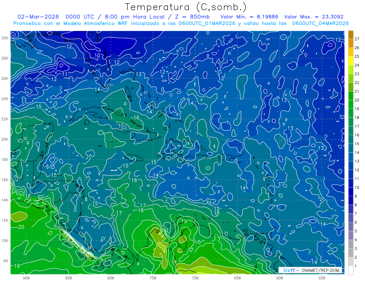
Task: Click the 85W longitude axis label
Action: (68, 278)
